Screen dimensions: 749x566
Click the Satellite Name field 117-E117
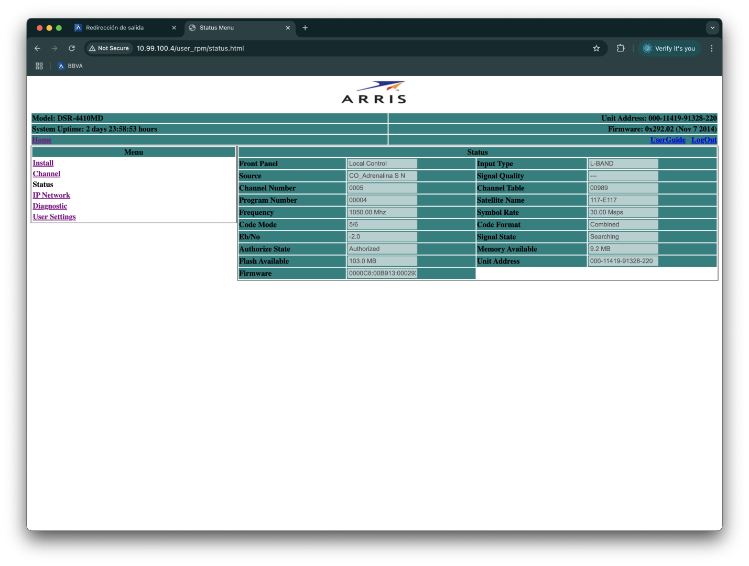pyautogui.click(x=623, y=200)
